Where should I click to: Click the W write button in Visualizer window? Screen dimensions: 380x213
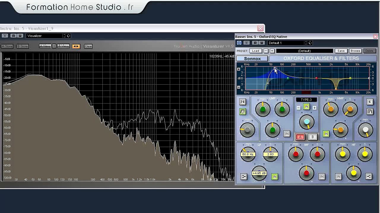click(x=20, y=36)
